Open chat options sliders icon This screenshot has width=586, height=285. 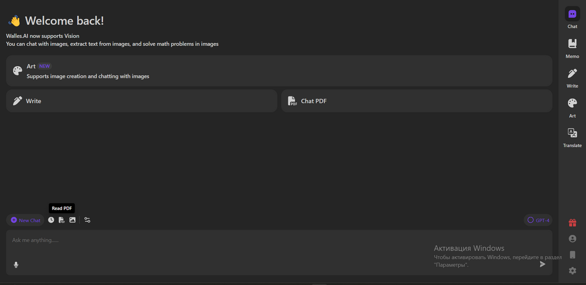pyautogui.click(x=87, y=220)
